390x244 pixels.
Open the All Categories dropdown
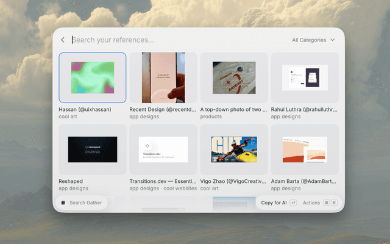pos(313,40)
